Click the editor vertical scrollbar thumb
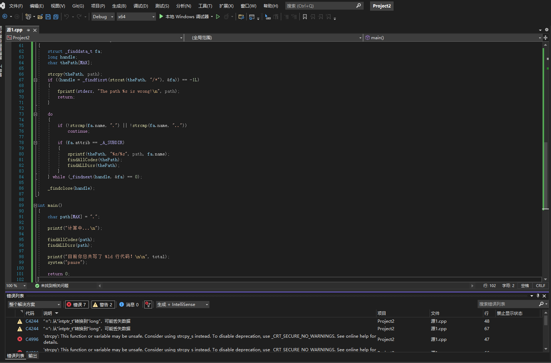The width and height of the screenshot is (551, 363). click(545, 175)
